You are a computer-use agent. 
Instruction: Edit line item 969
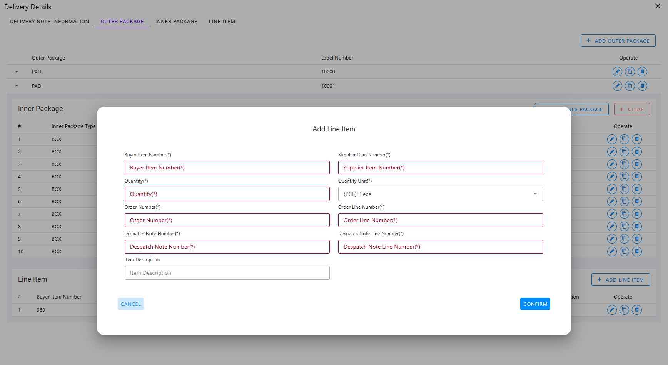click(611, 310)
